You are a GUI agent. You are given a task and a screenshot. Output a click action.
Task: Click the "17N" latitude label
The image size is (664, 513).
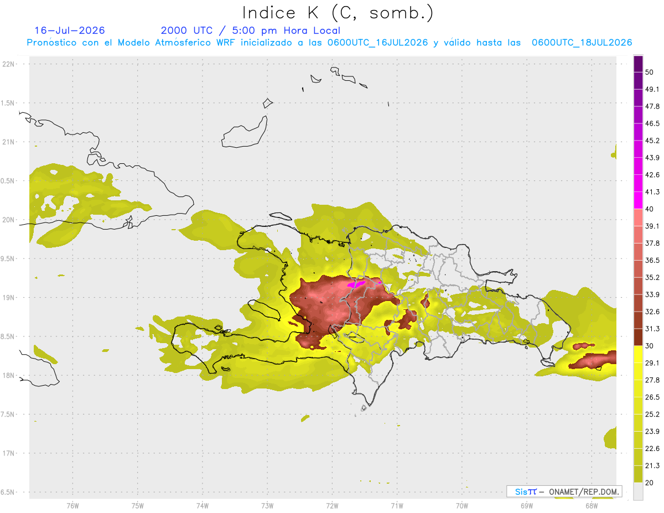pos(9,453)
